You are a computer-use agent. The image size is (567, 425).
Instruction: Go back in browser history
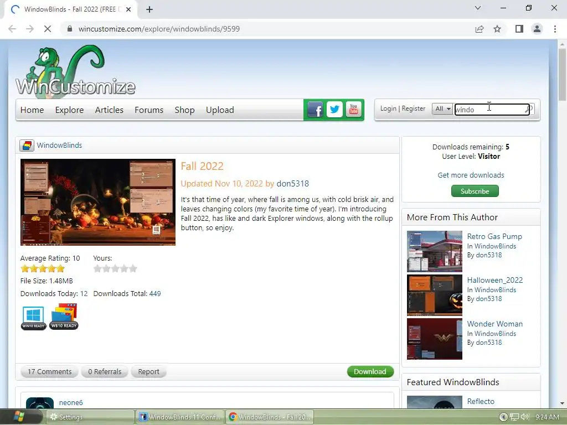pyautogui.click(x=12, y=29)
